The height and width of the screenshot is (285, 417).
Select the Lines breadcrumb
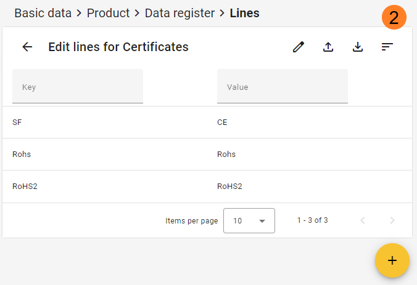pos(244,13)
